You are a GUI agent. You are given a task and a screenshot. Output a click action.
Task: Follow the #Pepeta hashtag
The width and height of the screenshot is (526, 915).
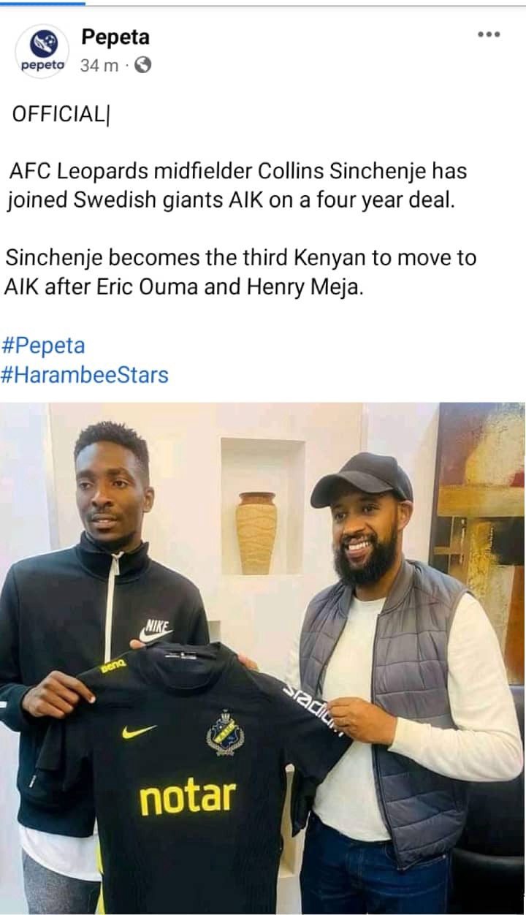[44, 345]
